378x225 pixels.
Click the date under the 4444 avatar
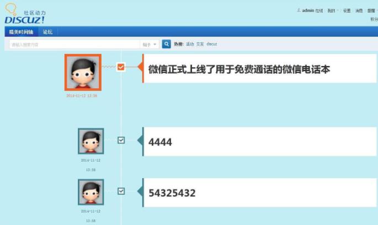coord(90,165)
